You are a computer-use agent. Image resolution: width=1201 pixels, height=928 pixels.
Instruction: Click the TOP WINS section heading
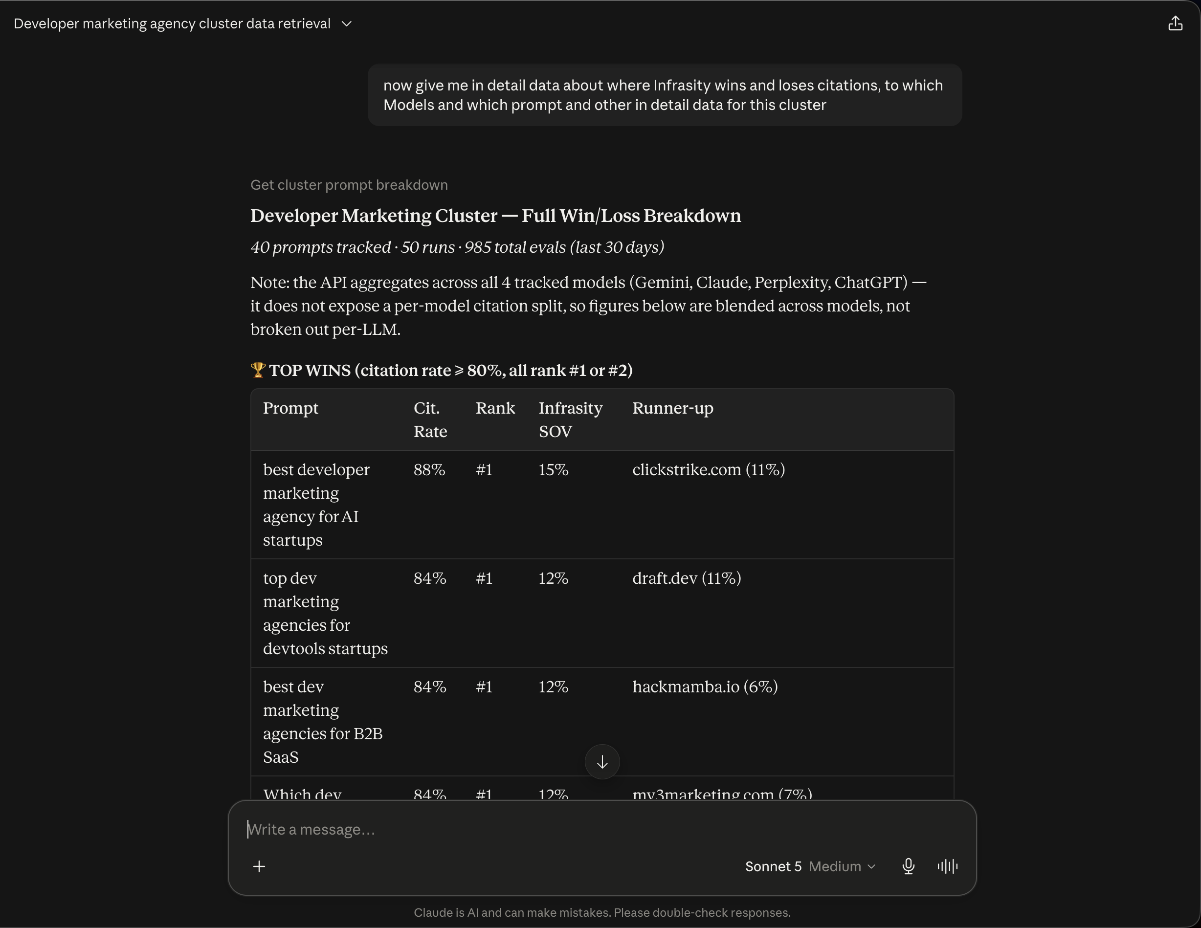[x=442, y=370]
